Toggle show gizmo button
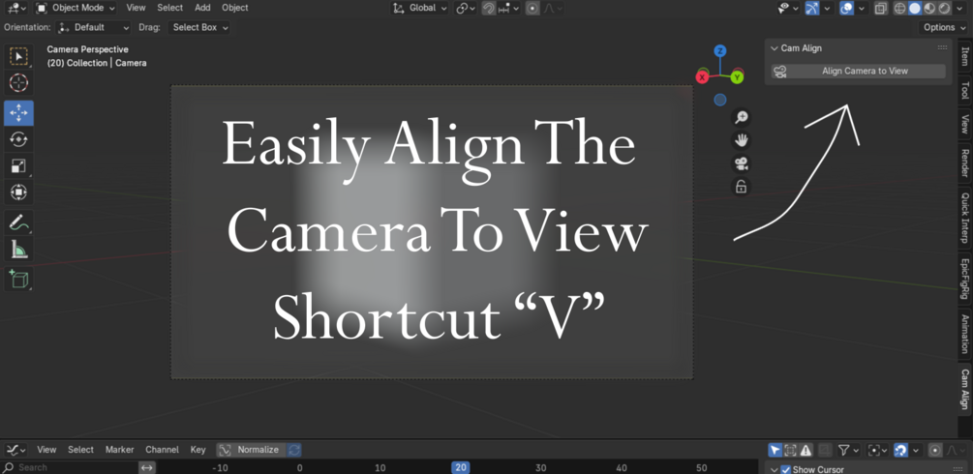This screenshot has height=474, width=973. click(812, 8)
